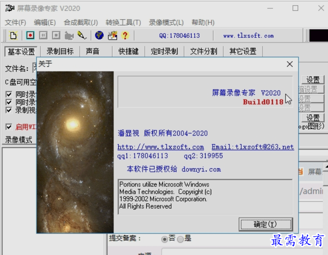
Task: Click the qq1:178046113 text
Action: point(143,156)
